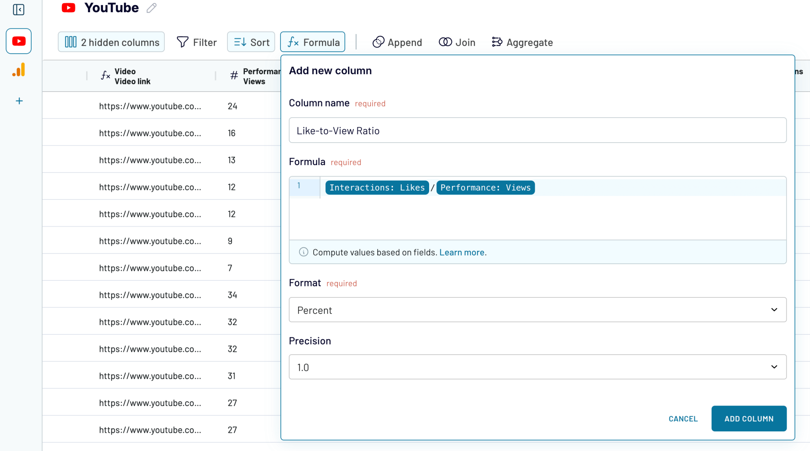Screen dimensions: 810x451
Task: Rename the YouTube dataset via the pencil icon
Action: [151, 8]
